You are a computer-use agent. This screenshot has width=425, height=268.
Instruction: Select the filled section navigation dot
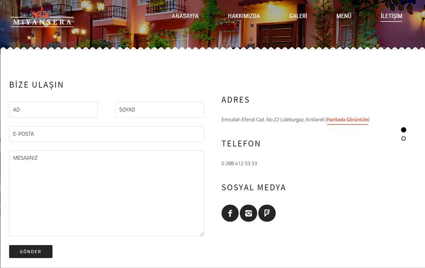tap(403, 130)
